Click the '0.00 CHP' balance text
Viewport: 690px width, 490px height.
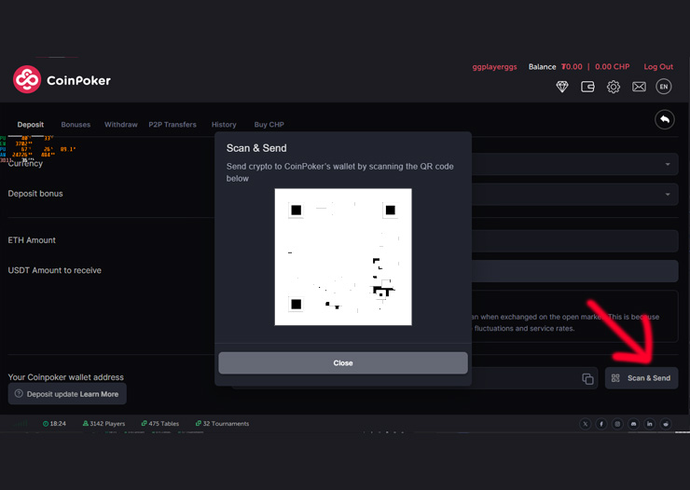click(x=612, y=67)
